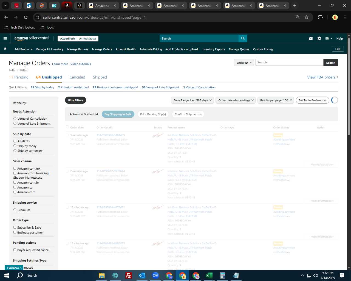Expand View FBA orders chevron link

(323, 77)
